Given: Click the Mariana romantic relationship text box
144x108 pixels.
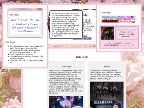Looking at the screenshot, I should [126, 33].
